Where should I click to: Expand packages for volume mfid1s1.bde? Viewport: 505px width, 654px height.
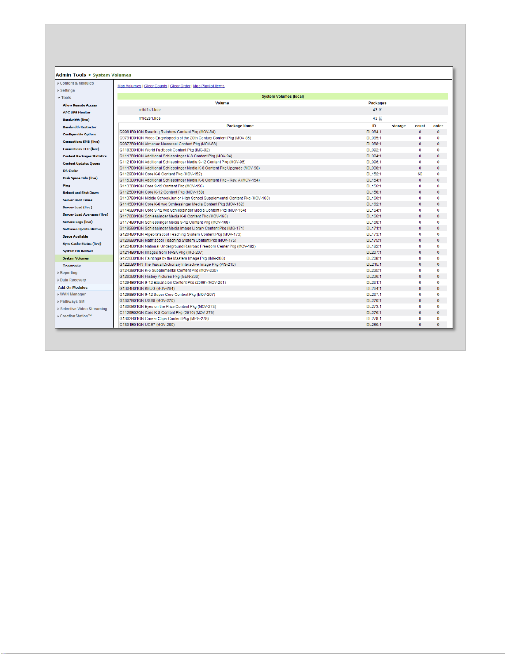381,110
